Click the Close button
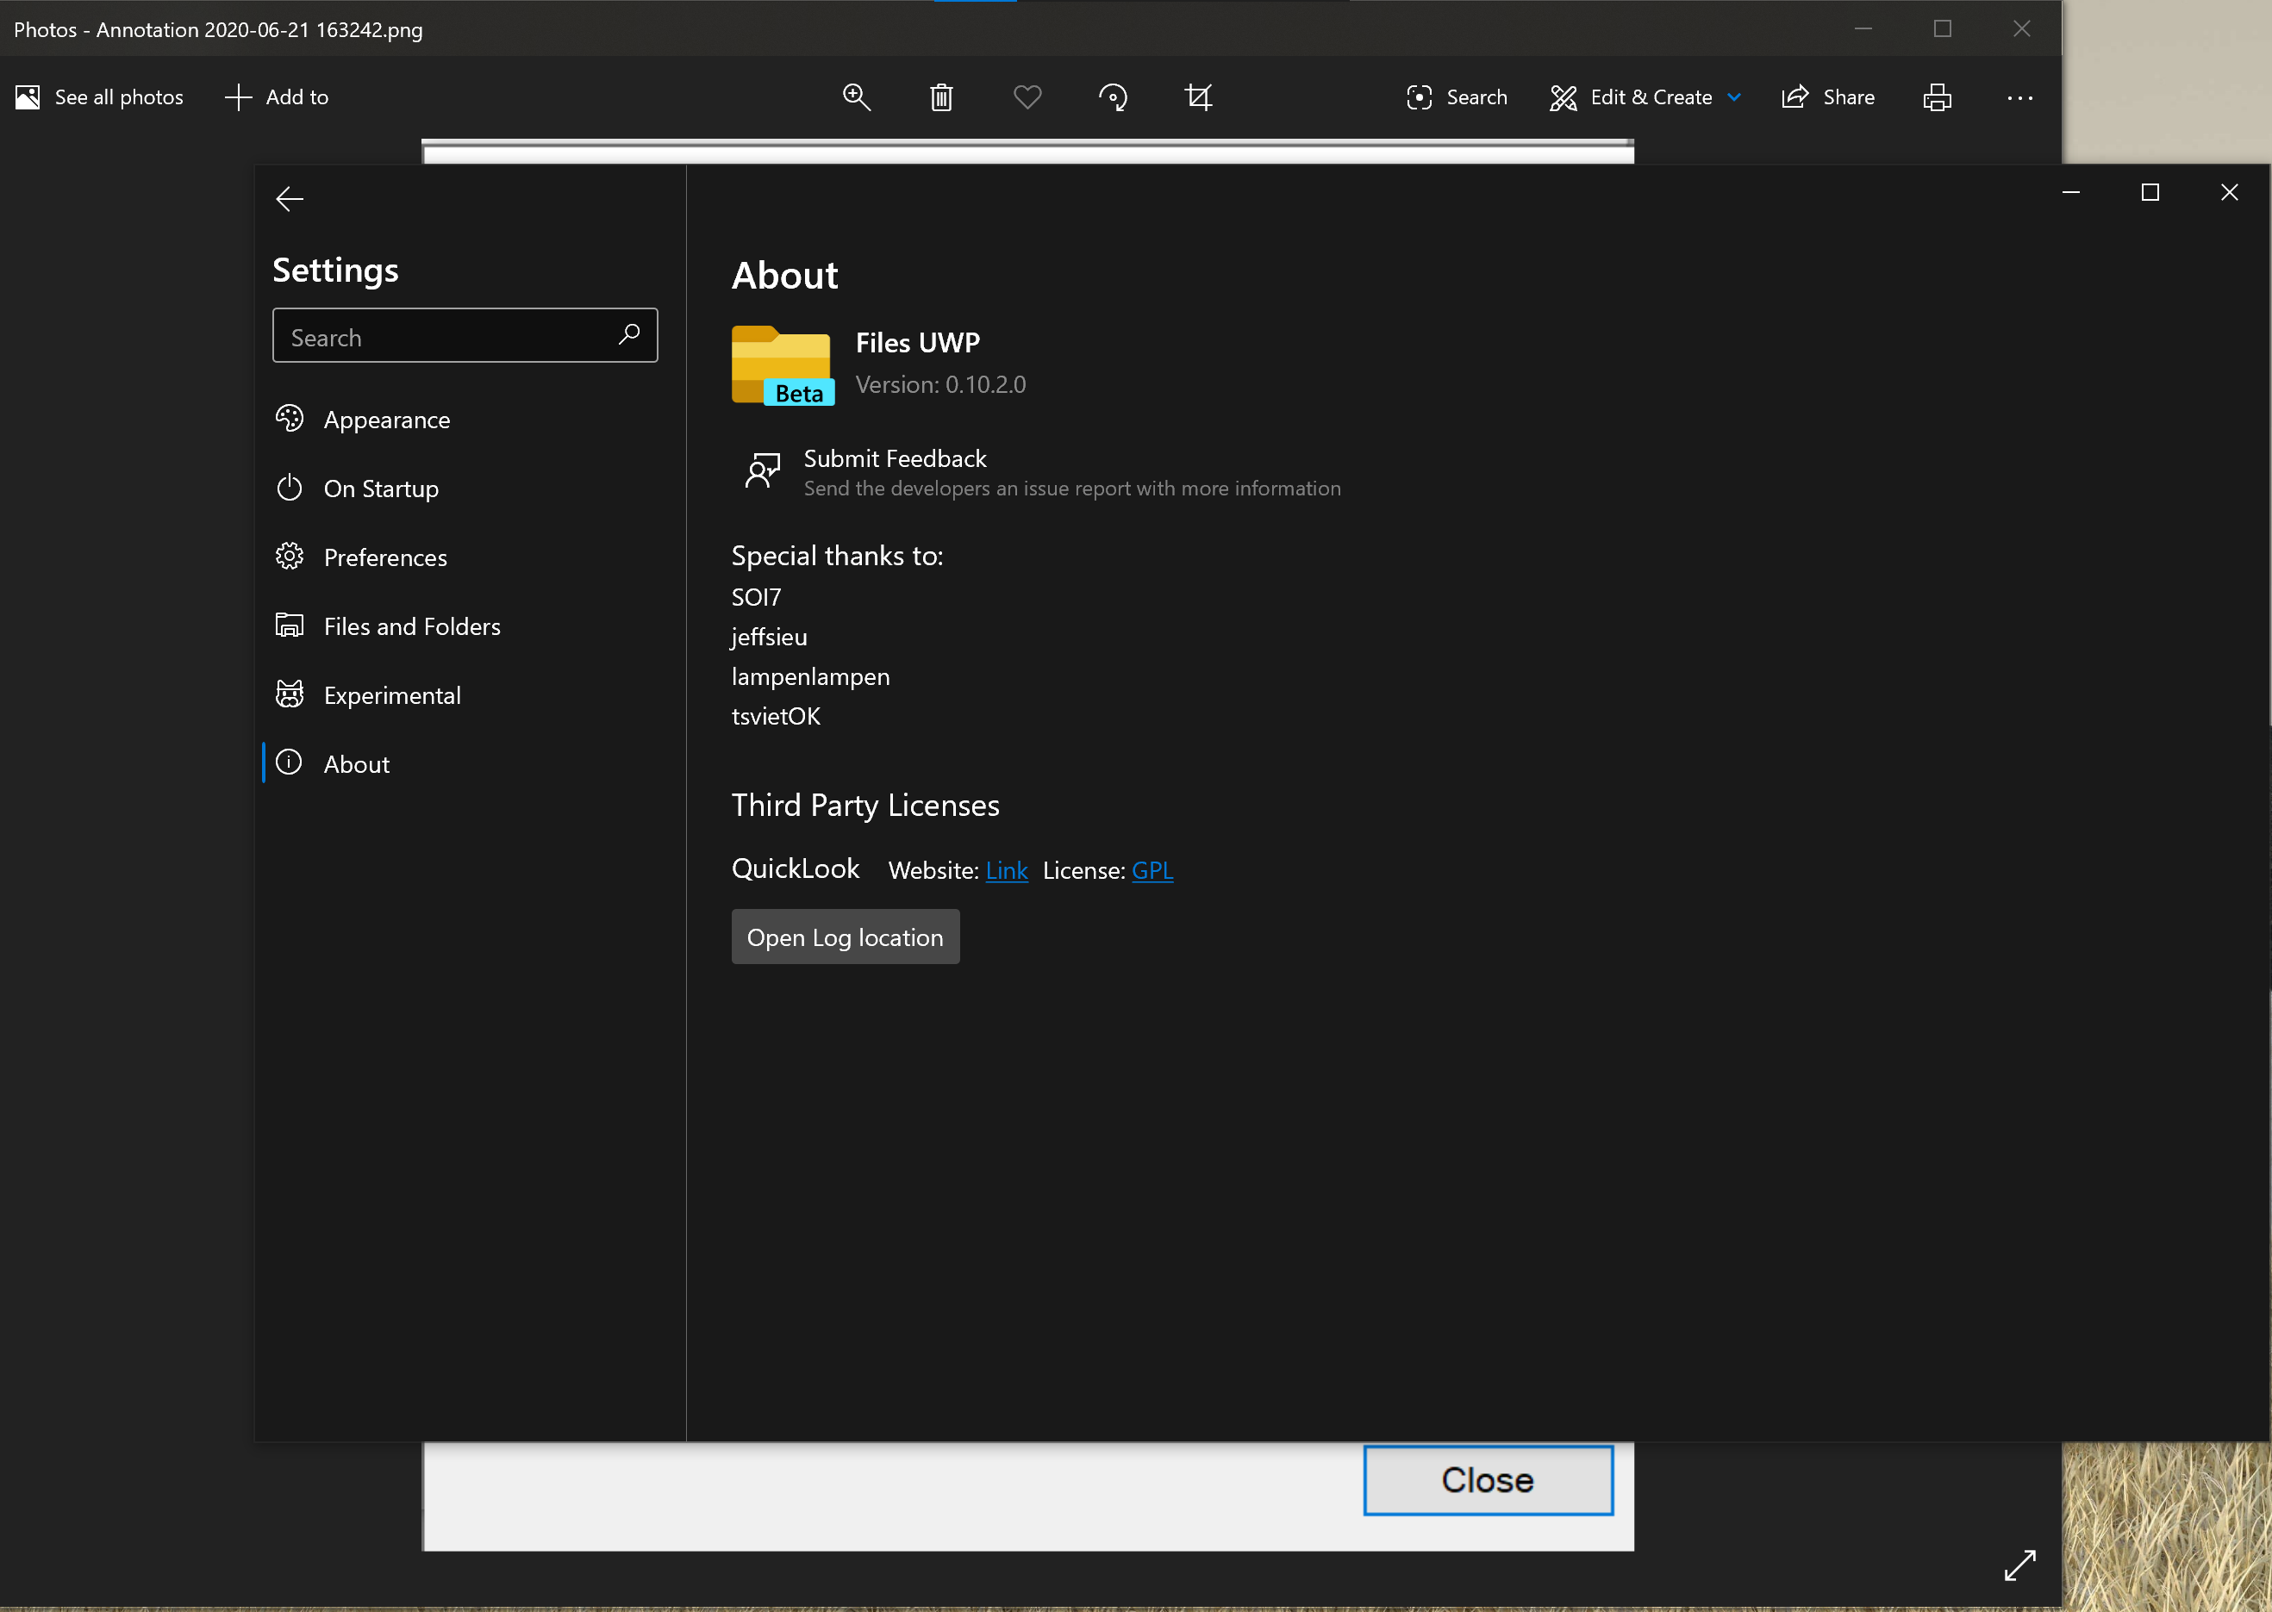This screenshot has height=1612, width=2272. pos(1487,1479)
